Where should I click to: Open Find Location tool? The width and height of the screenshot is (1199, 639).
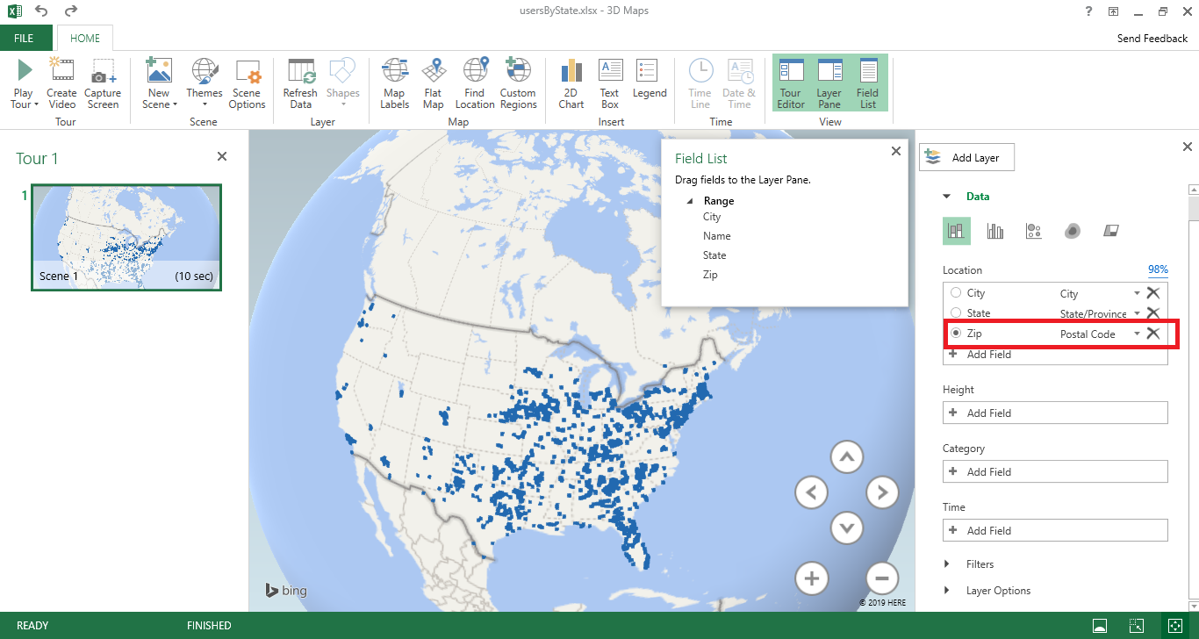(x=475, y=83)
